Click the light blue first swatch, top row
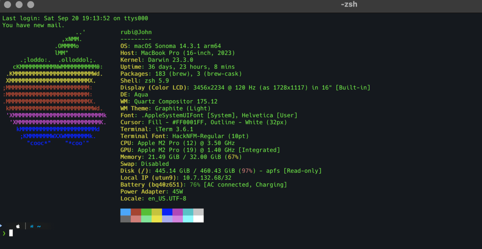 click(126, 212)
